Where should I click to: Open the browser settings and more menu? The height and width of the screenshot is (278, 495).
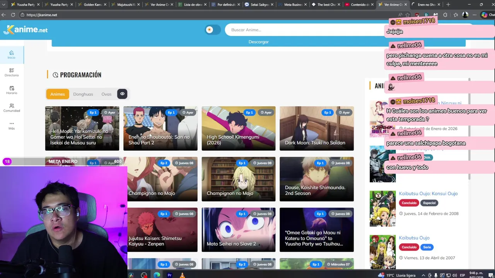pyautogui.click(x=475, y=15)
